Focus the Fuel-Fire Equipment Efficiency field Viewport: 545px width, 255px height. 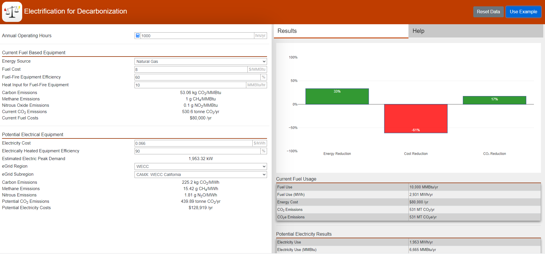[197, 77]
